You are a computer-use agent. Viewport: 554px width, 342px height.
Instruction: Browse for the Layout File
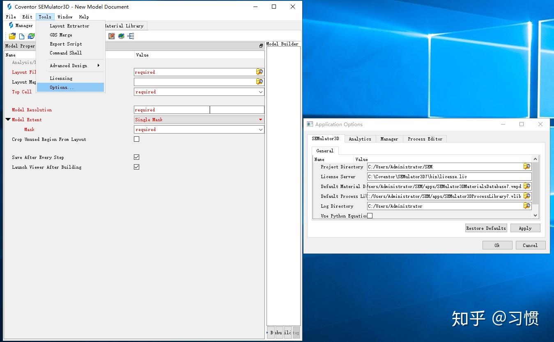coord(259,72)
